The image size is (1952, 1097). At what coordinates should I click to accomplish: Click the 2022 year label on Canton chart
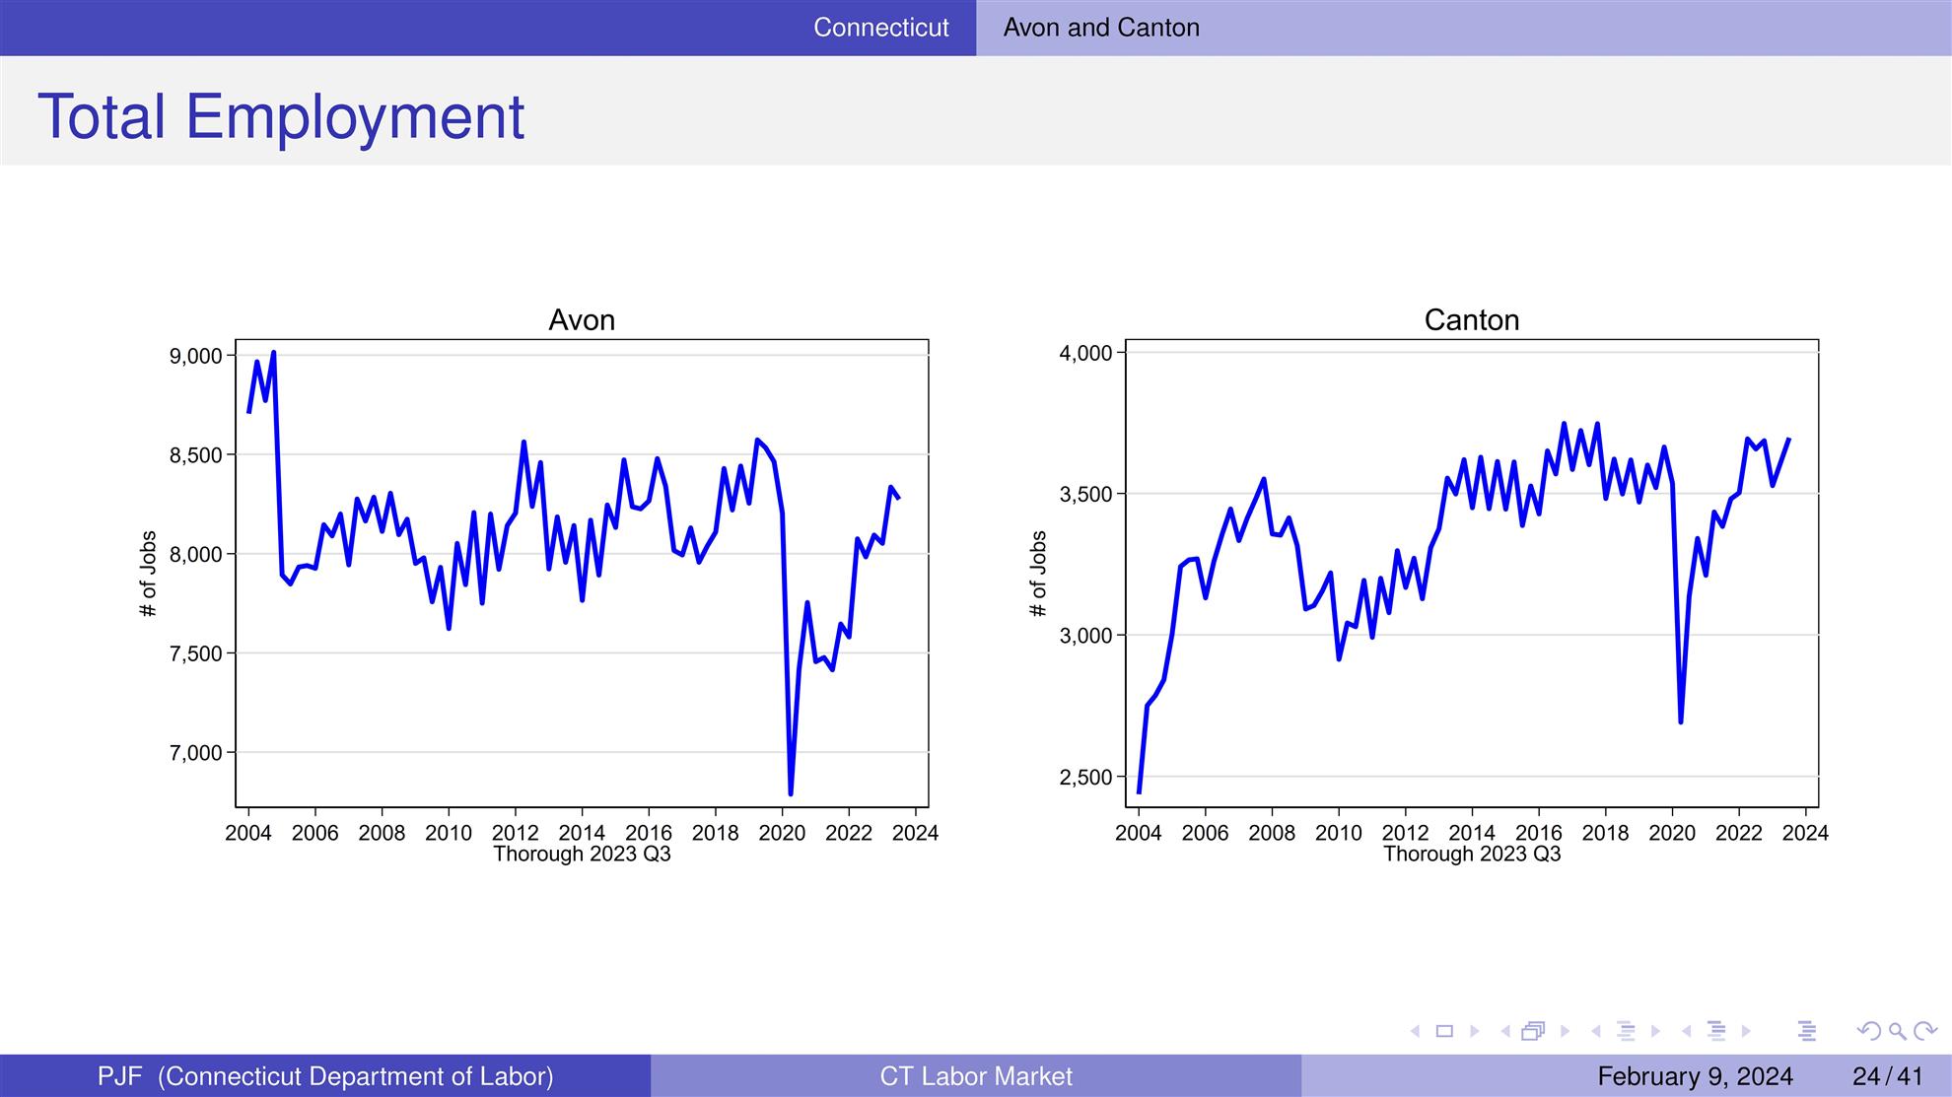point(1739,833)
